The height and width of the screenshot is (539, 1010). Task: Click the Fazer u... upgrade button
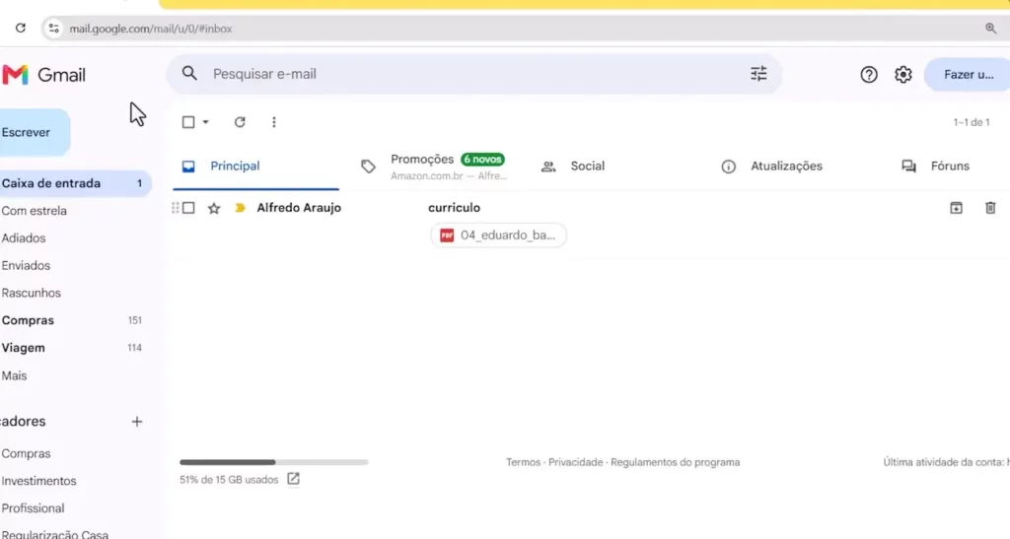969,75
